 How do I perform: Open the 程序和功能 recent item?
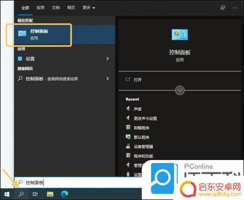[x=143, y=156]
